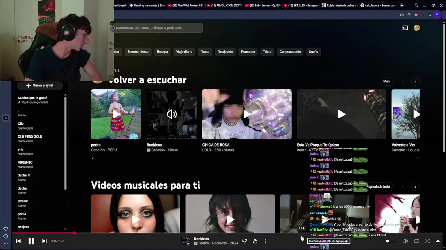This screenshot has height=250, width=446.
Task: Play the CHICA DE ROSA video
Action: pos(247,114)
